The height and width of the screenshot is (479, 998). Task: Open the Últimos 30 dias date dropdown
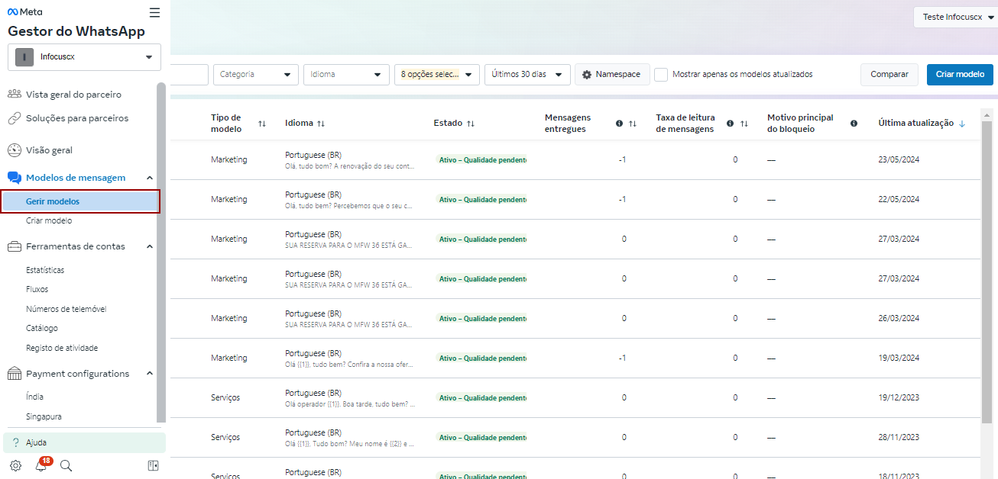click(527, 75)
